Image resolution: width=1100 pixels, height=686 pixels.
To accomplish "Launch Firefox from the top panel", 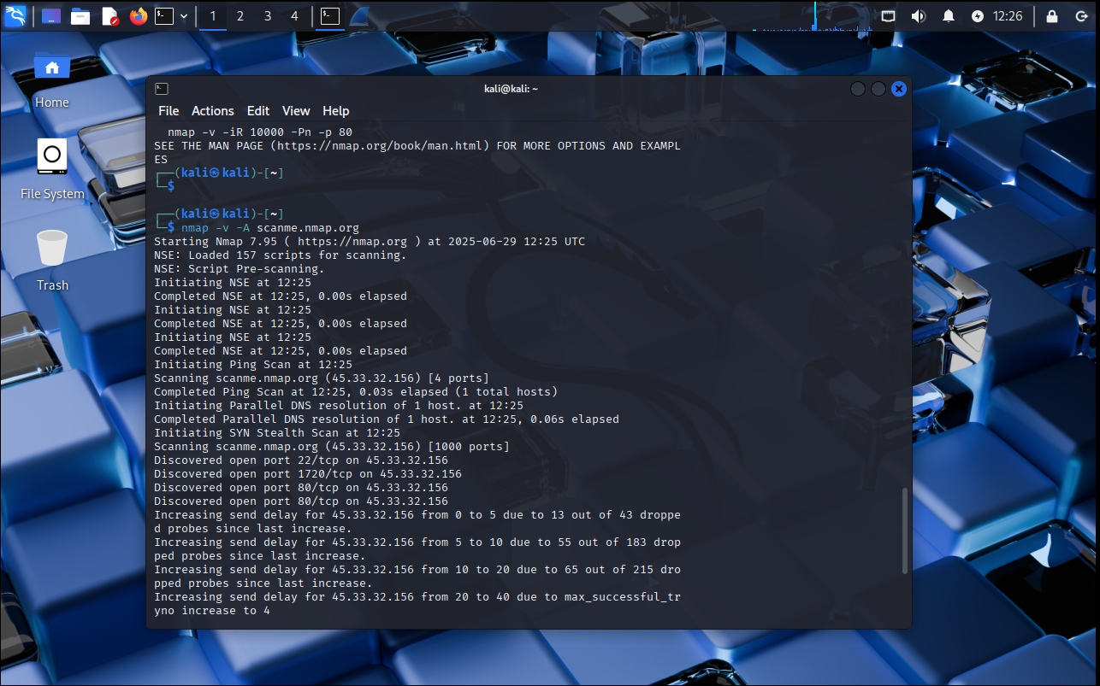I will tap(139, 16).
